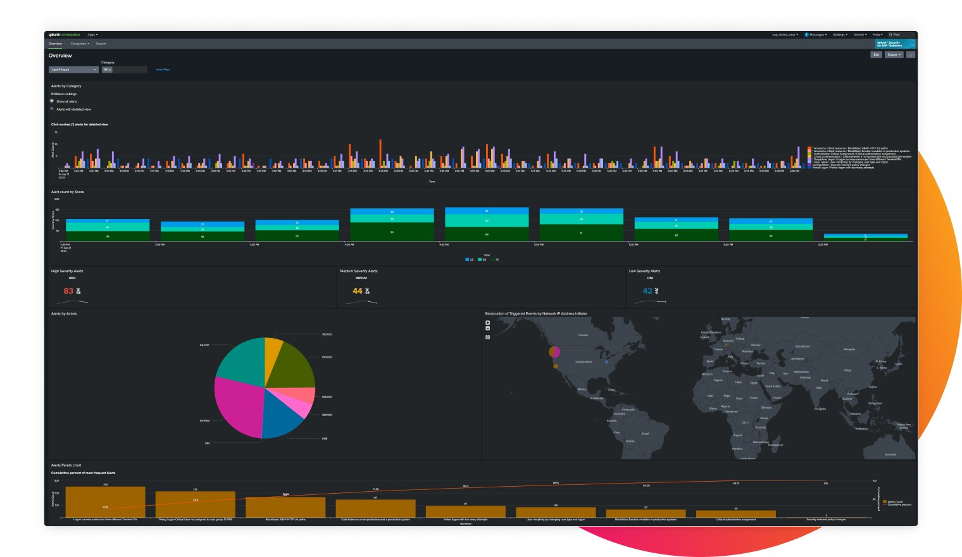Remove the All category filter token

click(110, 70)
